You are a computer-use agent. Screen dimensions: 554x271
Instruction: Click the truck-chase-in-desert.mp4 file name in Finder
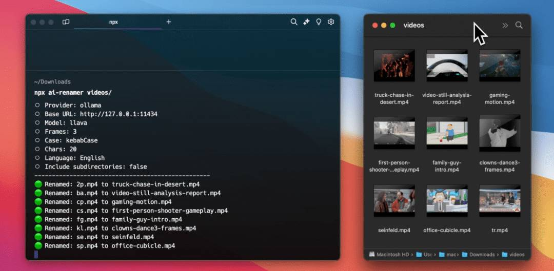tap(394, 98)
